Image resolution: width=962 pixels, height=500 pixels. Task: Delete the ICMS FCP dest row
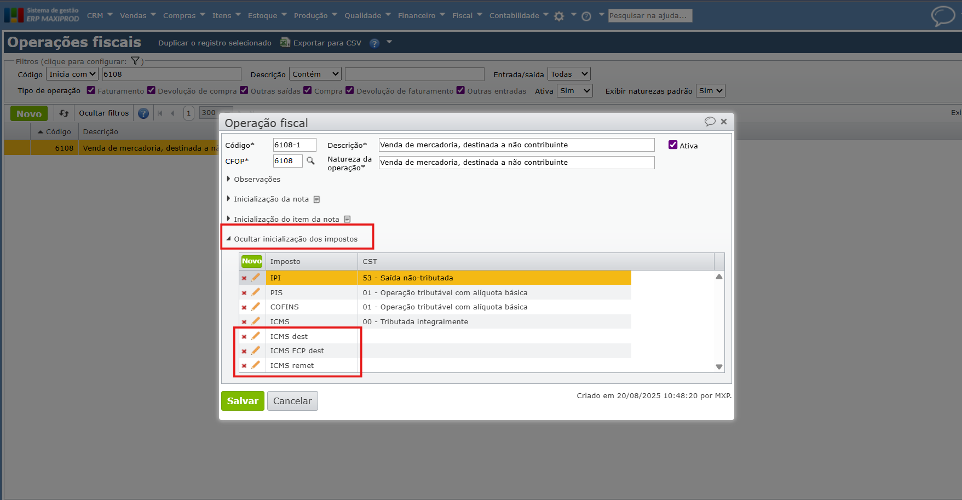tap(244, 351)
